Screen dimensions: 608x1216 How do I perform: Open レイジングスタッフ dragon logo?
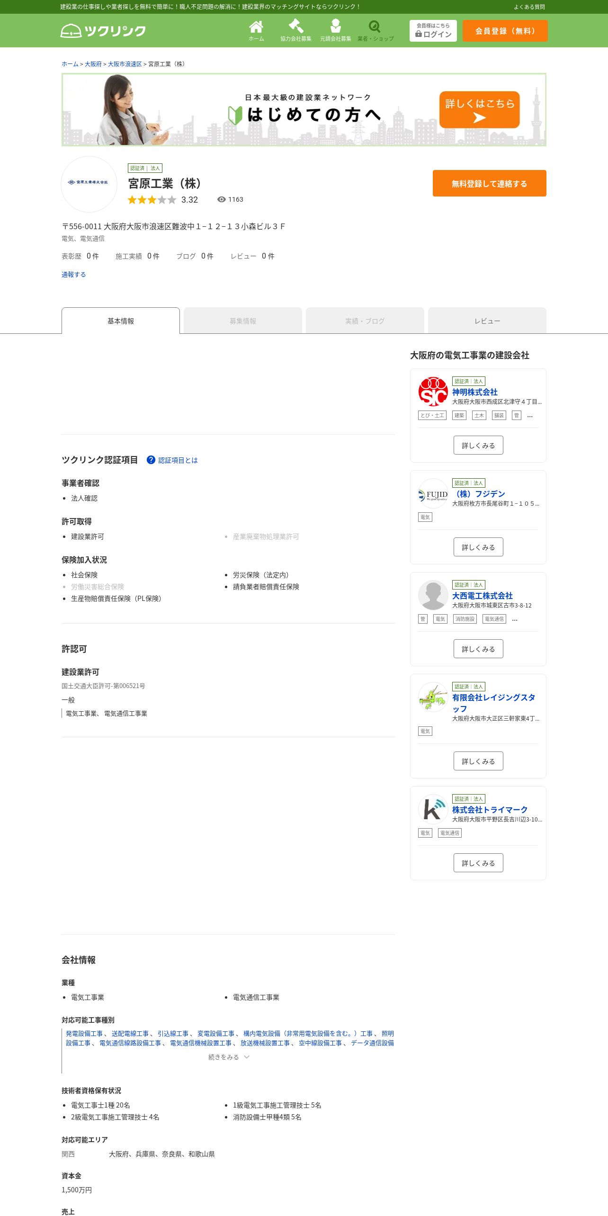(433, 697)
